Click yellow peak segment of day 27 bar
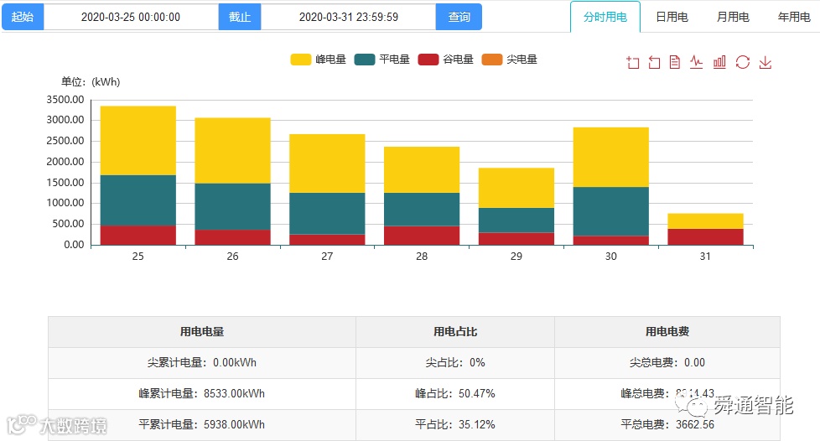 [x=327, y=163]
